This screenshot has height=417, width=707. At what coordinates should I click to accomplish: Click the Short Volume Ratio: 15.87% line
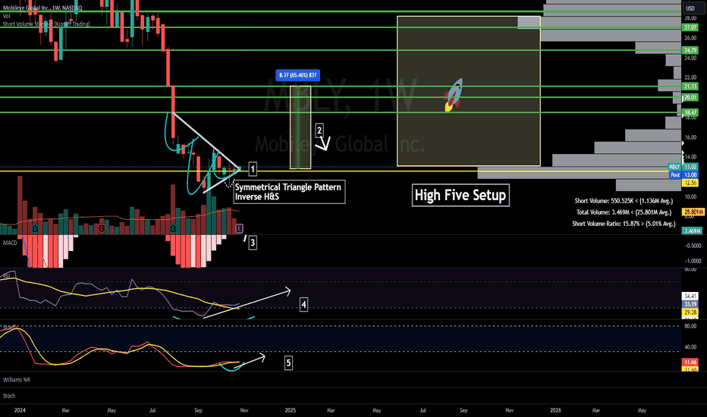pyautogui.click(x=624, y=224)
